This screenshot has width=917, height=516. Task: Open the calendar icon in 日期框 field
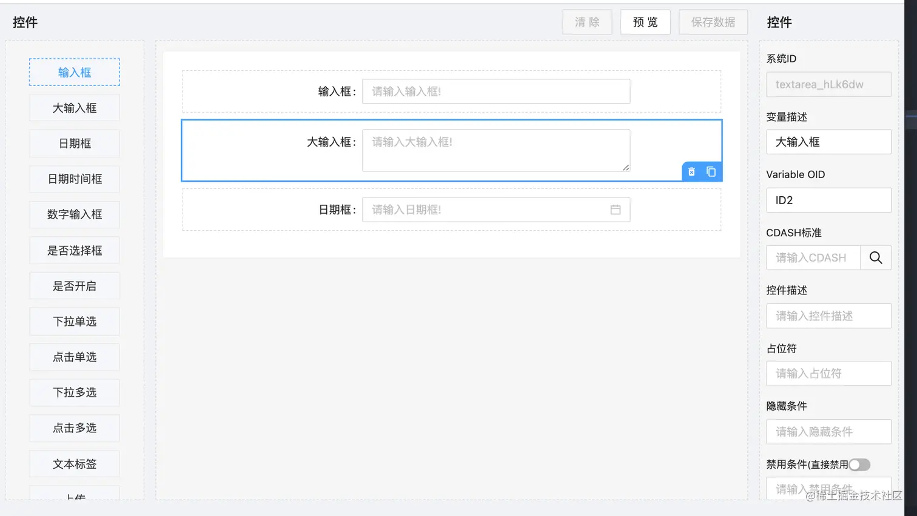point(616,210)
